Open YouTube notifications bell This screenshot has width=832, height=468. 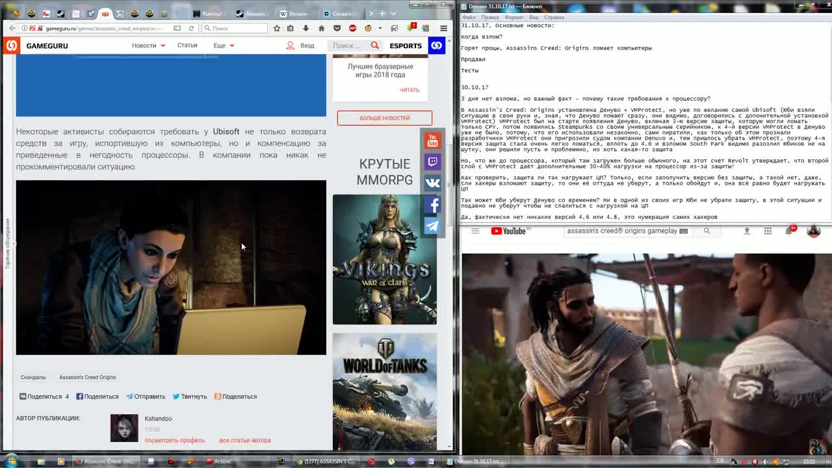(789, 231)
